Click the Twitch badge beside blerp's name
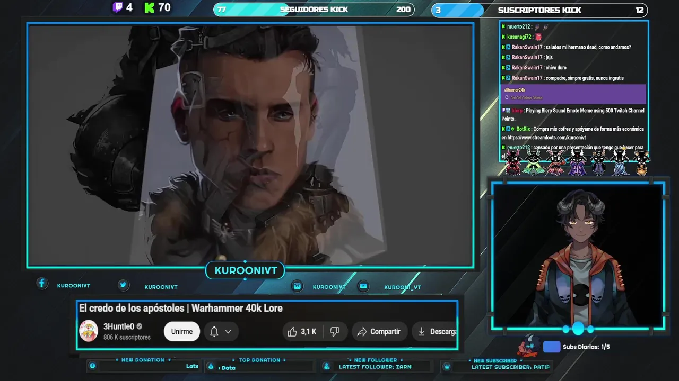The width and height of the screenshot is (679, 381). [x=504, y=111]
